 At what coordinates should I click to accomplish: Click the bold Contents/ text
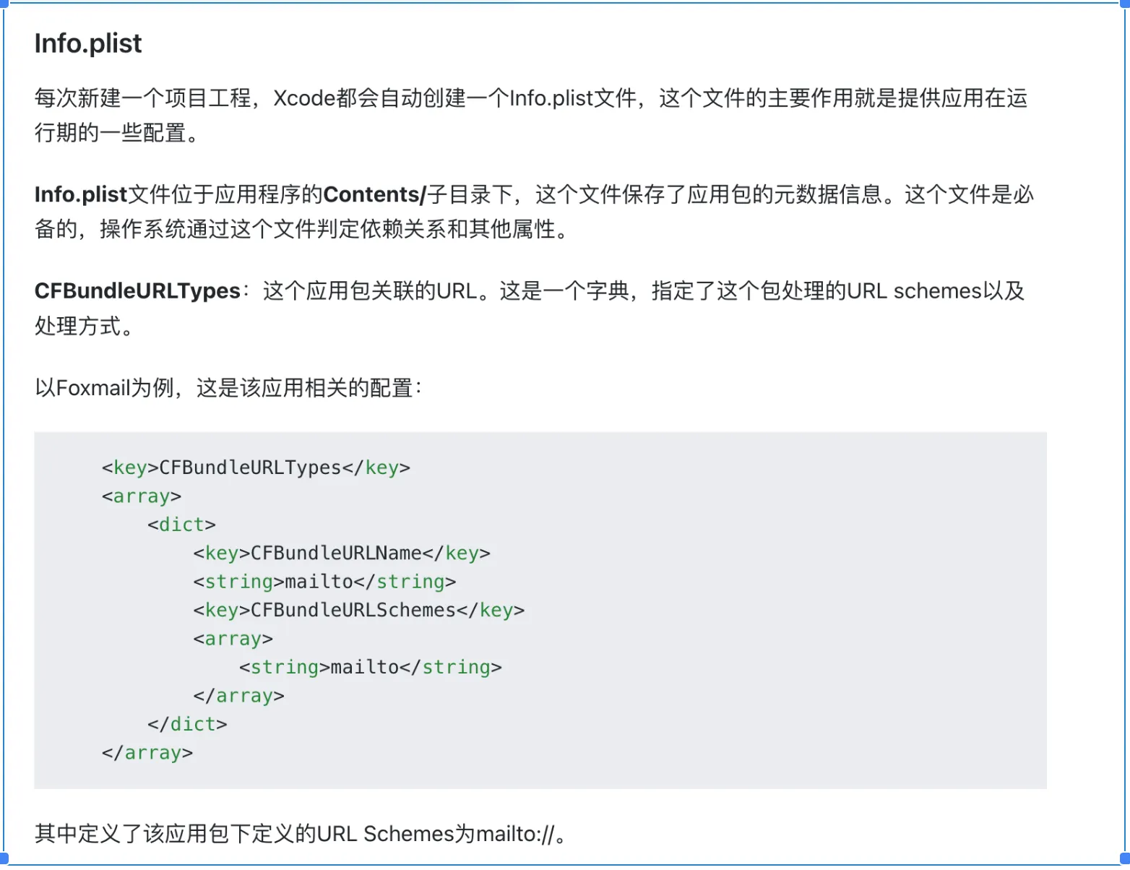pyautogui.click(x=374, y=194)
